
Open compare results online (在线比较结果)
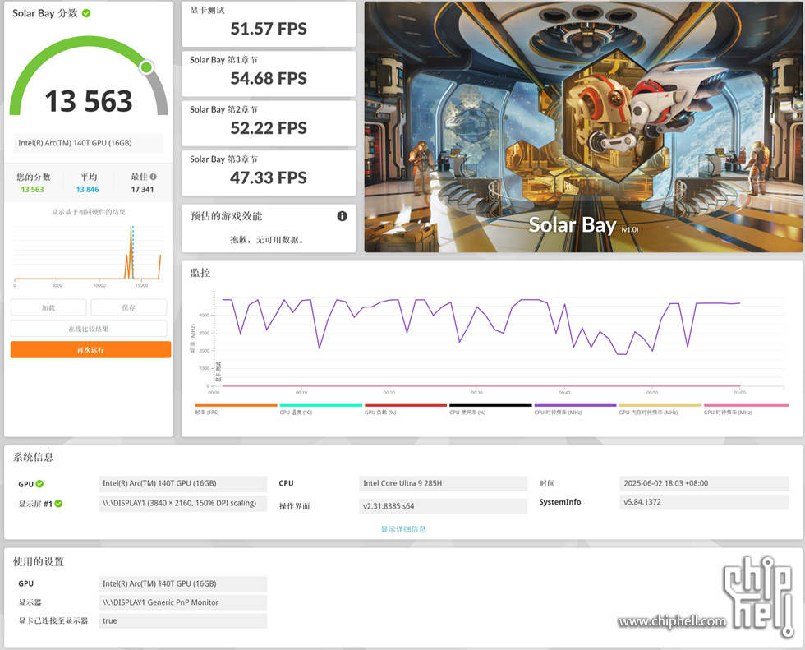[x=89, y=329]
